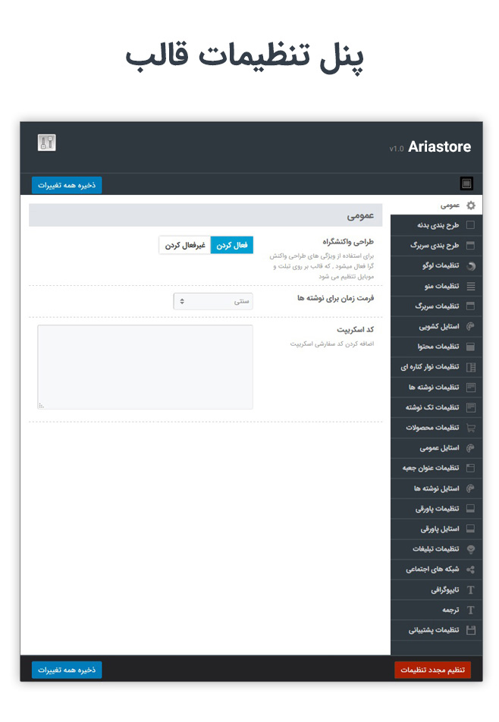Click bottom ذخیره همه تغییرات save button
499x722 pixels.
click(67, 670)
